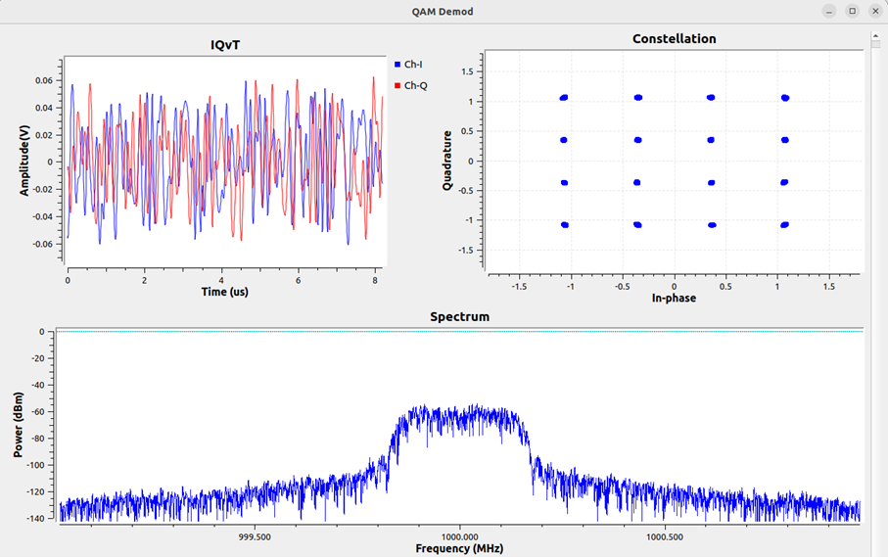Image resolution: width=888 pixels, height=557 pixels.
Task: Click the In-phase axis label
Action: click(x=674, y=298)
